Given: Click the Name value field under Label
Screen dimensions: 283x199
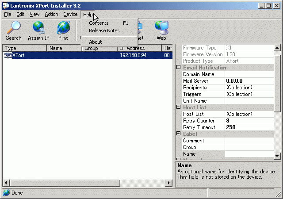Looking at the screenshot, I should 249,154.
